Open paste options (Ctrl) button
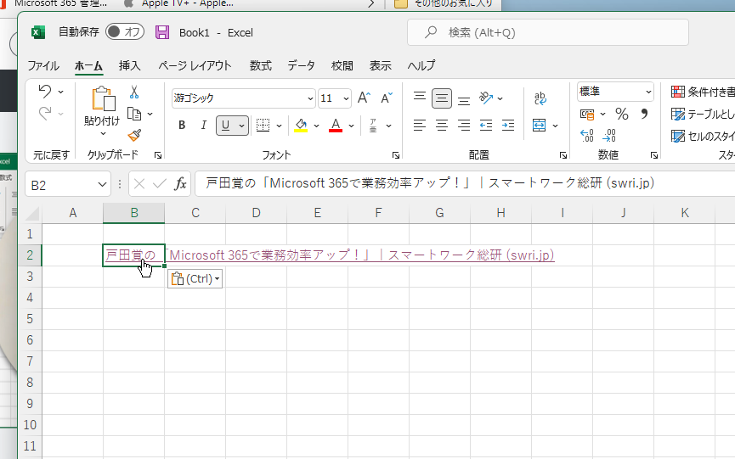Viewport: 735px width, 459px height. (195, 279)
